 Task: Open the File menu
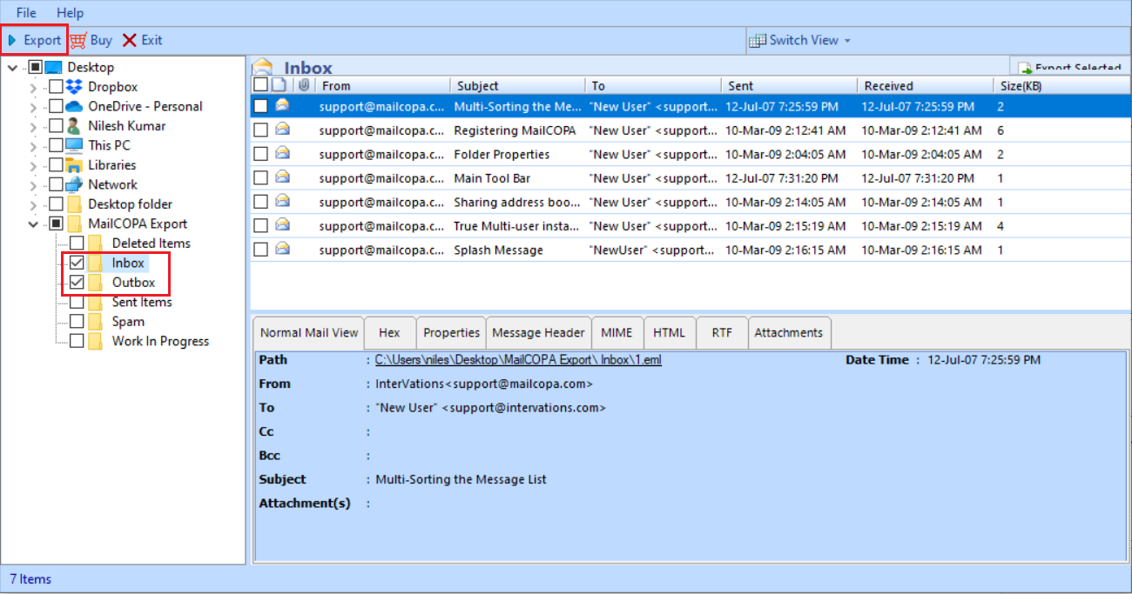(x=26, y=13)
